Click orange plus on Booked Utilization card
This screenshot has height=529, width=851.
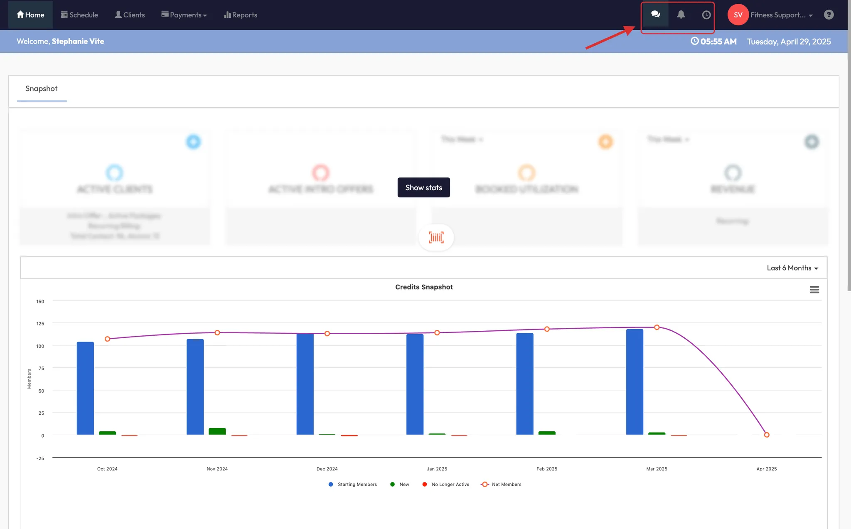coord(605,142)
